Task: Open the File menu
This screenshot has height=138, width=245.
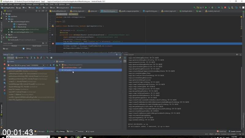Action: click(2, 4)
